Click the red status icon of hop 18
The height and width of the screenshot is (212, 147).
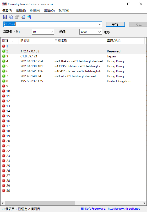(x=4, y=131)
